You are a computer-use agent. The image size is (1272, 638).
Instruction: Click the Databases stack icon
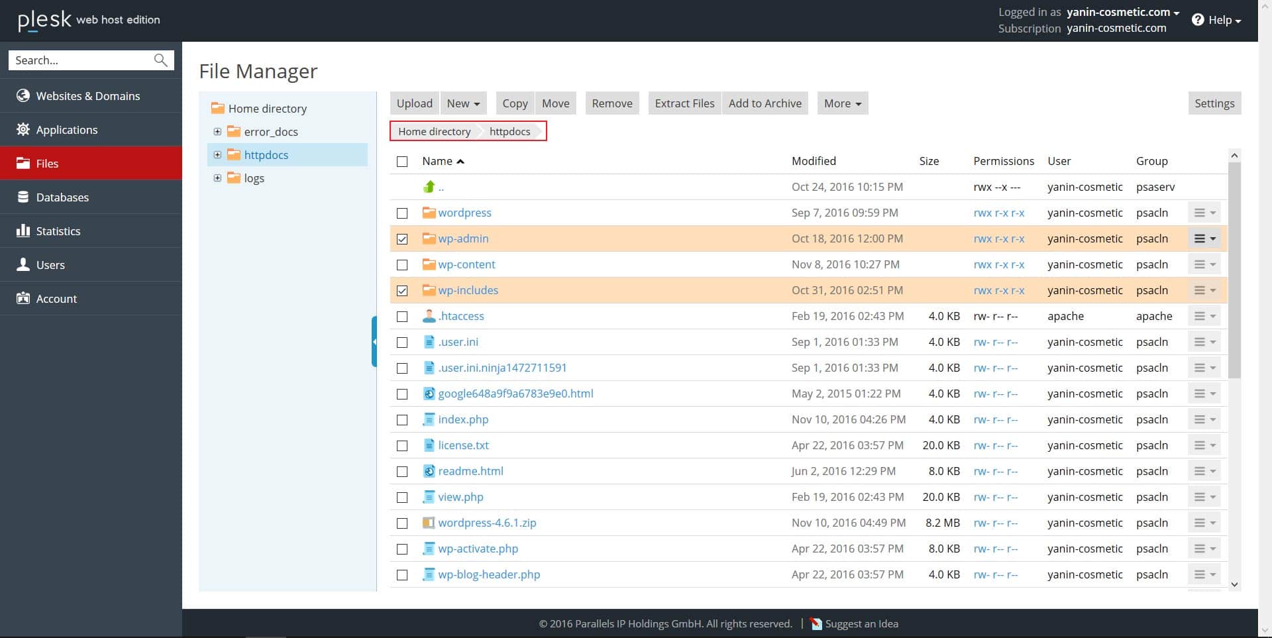click(x=23, y=197)
